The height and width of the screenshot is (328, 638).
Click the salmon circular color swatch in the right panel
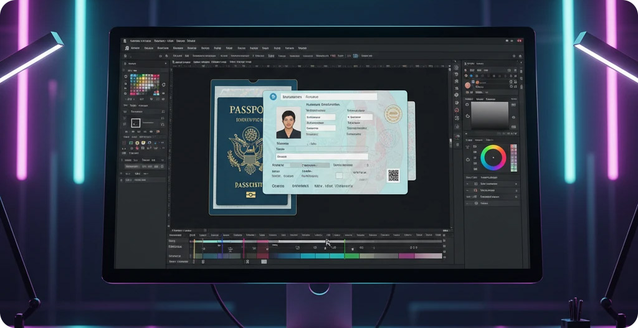[x=467, y=86]
